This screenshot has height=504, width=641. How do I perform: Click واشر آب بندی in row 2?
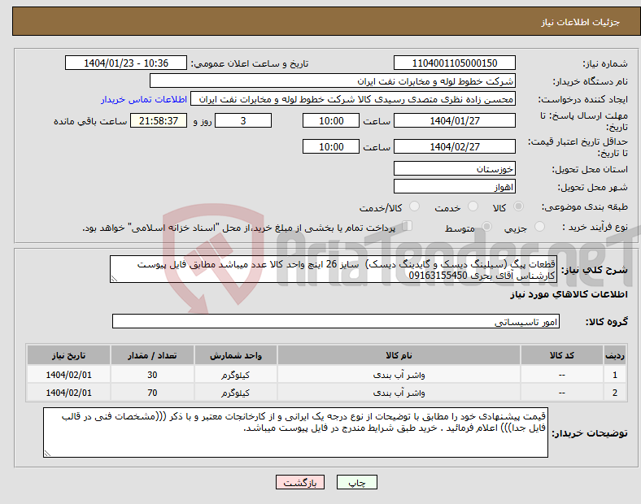(399, 393)
